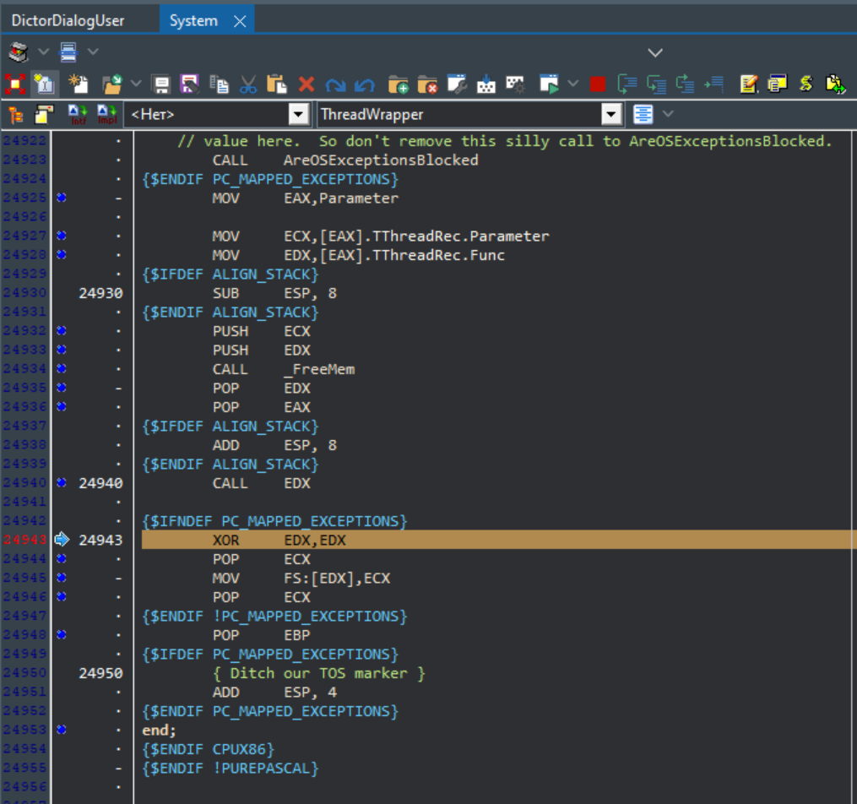
Task: Open the dropdown beside the align-lines icon
Action: tap(668, 114)
